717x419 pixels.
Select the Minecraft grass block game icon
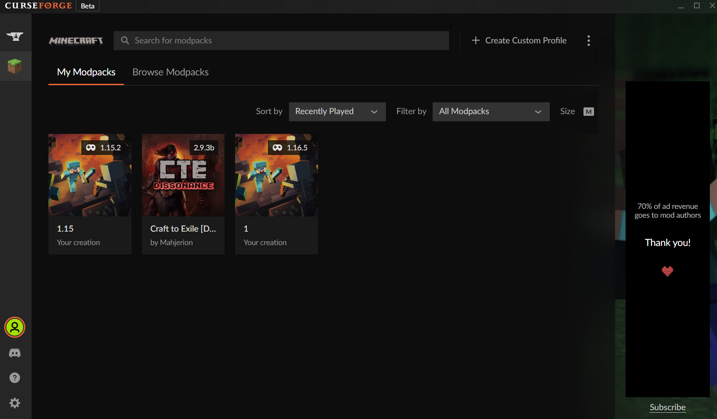tap(15, 66)
